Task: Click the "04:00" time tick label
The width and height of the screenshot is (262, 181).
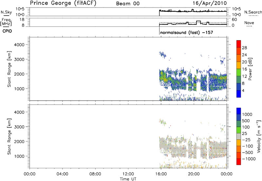Action: tap(62, 174)
